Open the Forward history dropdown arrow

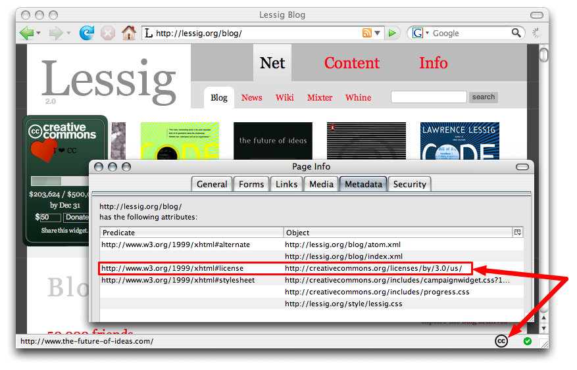[68, 33]
